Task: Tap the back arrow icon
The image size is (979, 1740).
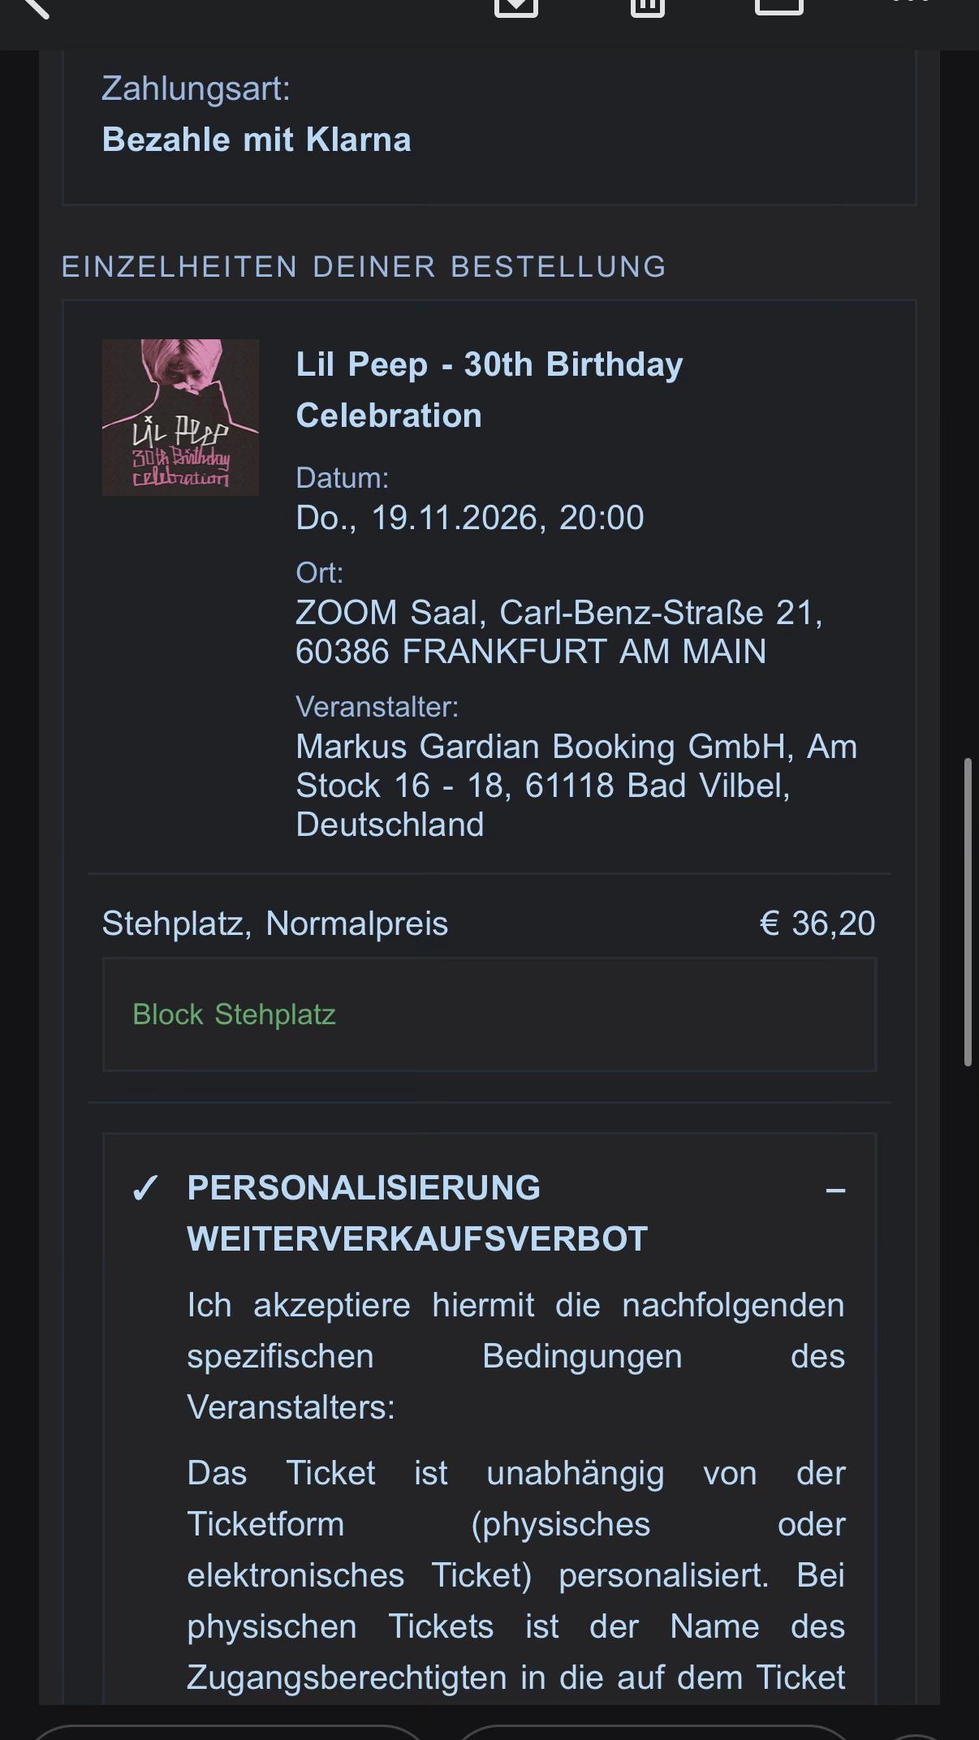Action: click(x=35, y=6)
